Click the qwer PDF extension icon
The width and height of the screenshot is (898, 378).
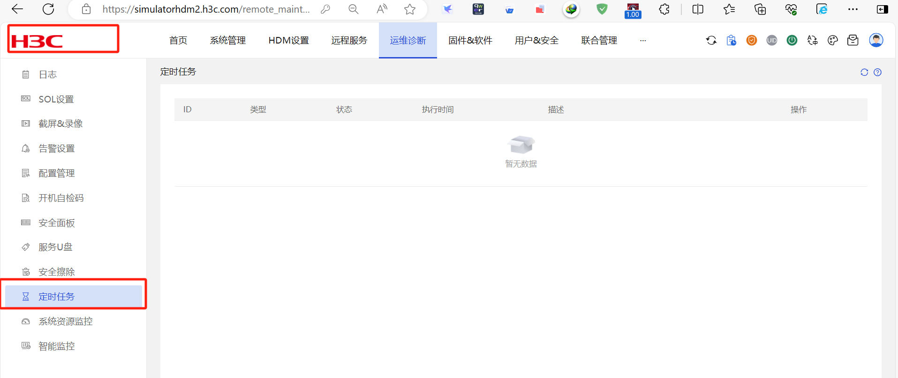pyautogui.click(x=478, y=9)
